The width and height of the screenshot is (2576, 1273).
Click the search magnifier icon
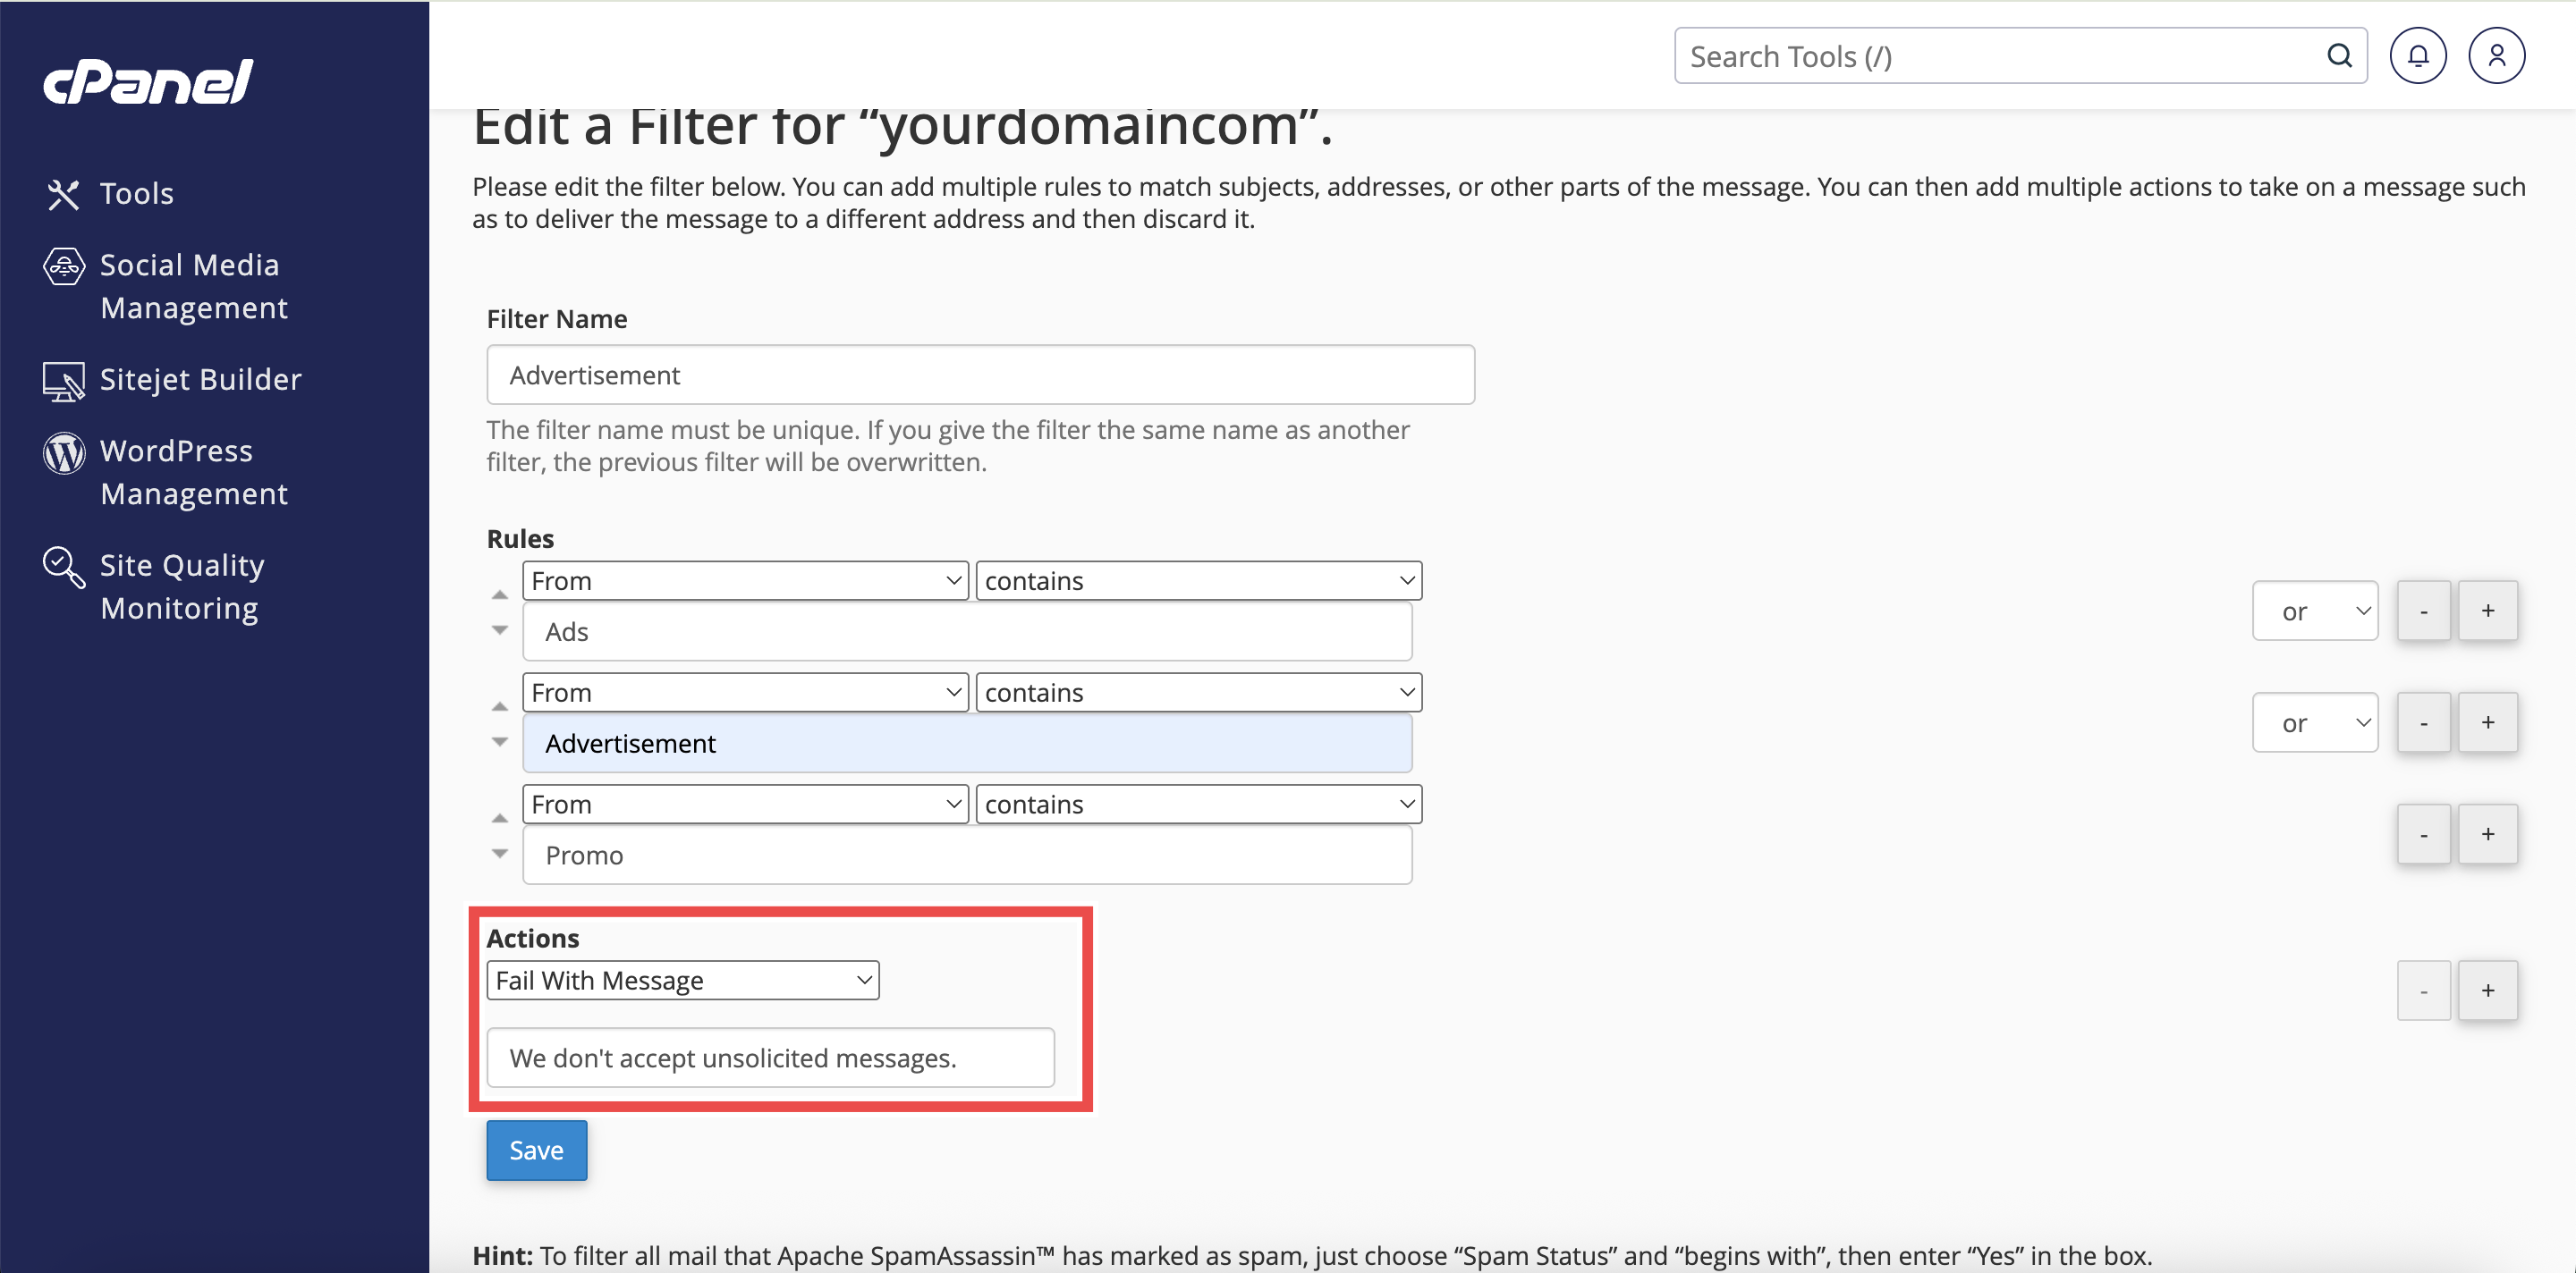click(2339, 56)
